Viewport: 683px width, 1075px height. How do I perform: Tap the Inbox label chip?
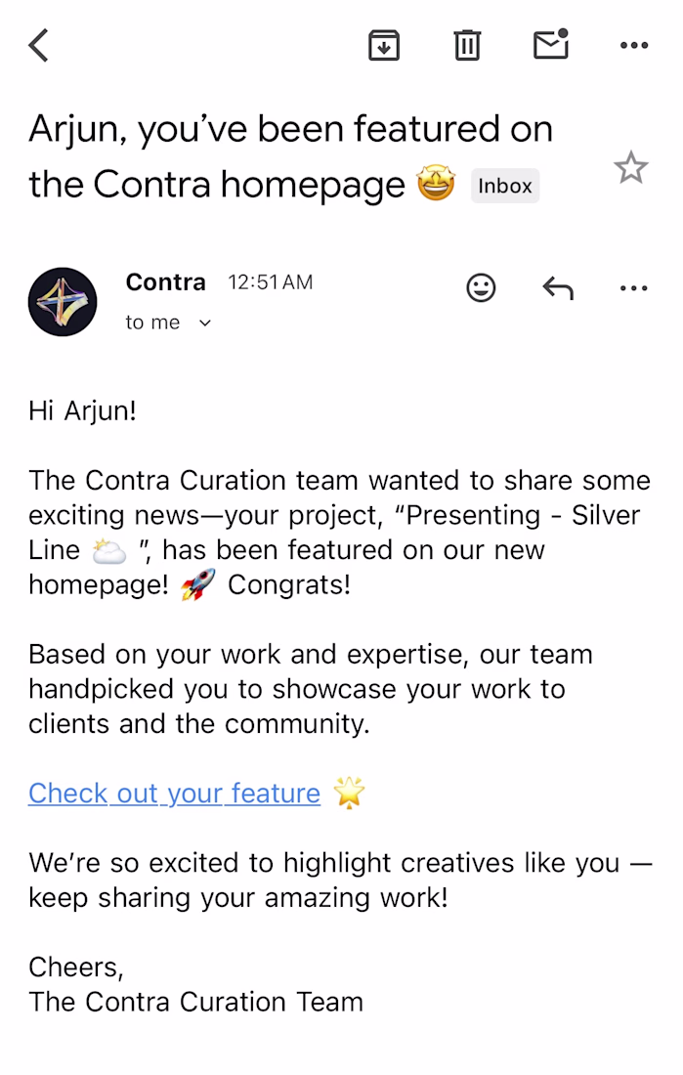pos(505,186)
